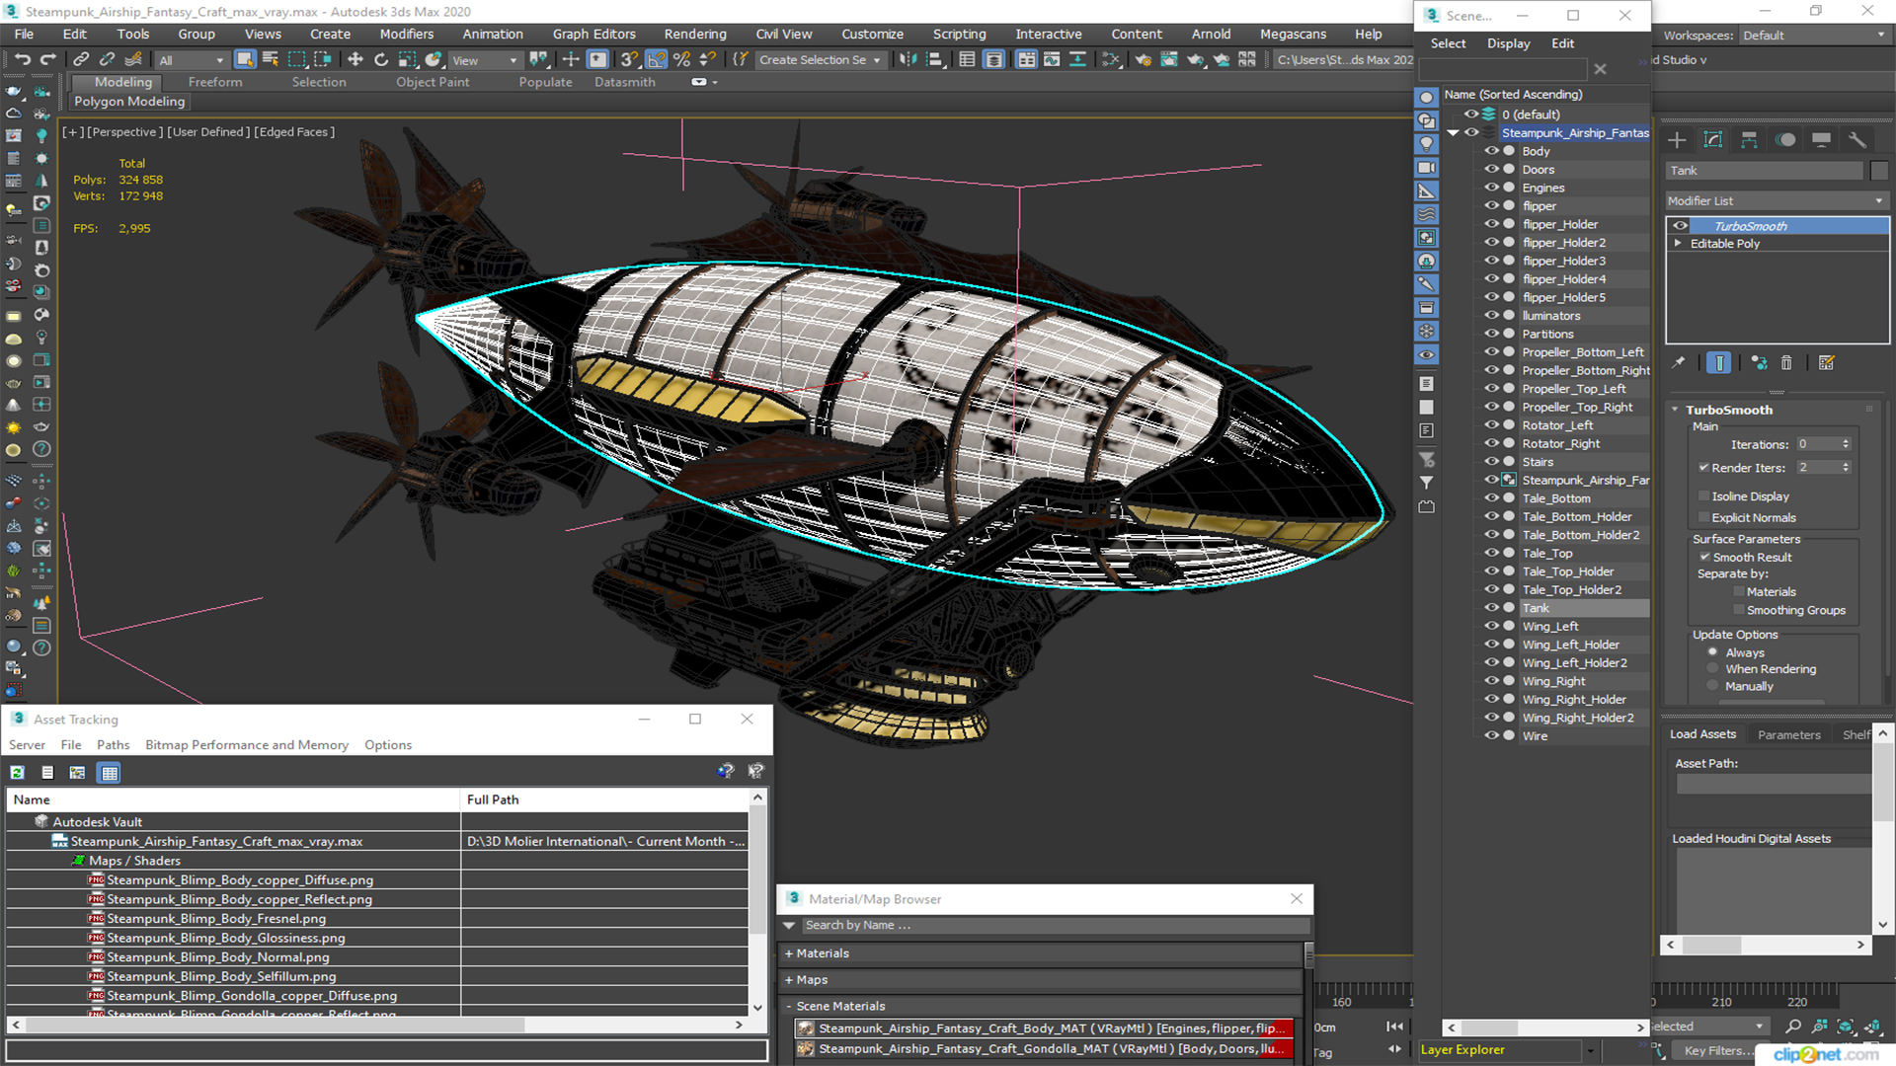Screen dimensions: 1896x1066
Task: Click the Redo arrow in main toolbar
Action: tap(47, 60)
